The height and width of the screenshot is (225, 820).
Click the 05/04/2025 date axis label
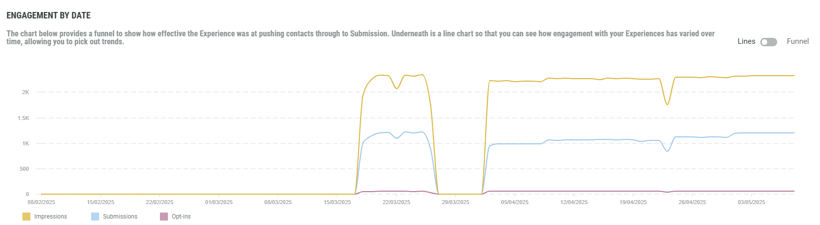(515, 203)
